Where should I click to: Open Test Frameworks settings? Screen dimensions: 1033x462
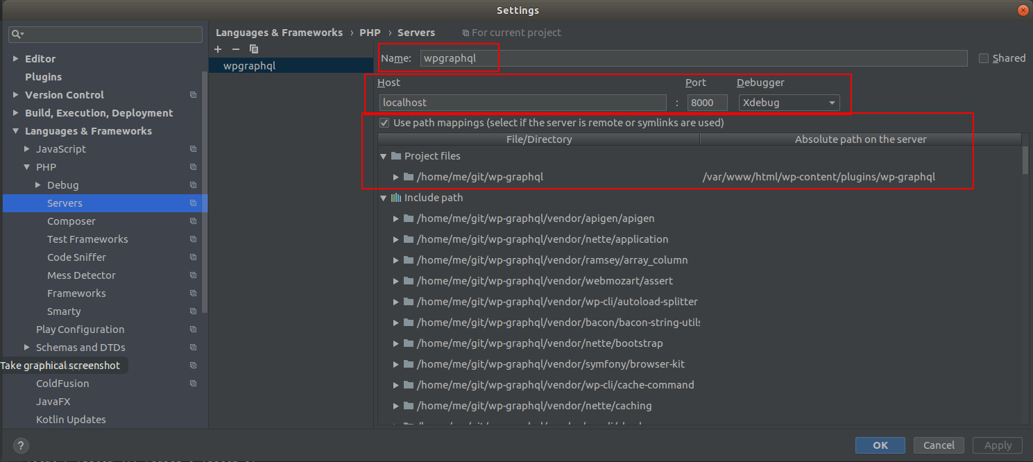pyautogui.click(x=87, y=239)
